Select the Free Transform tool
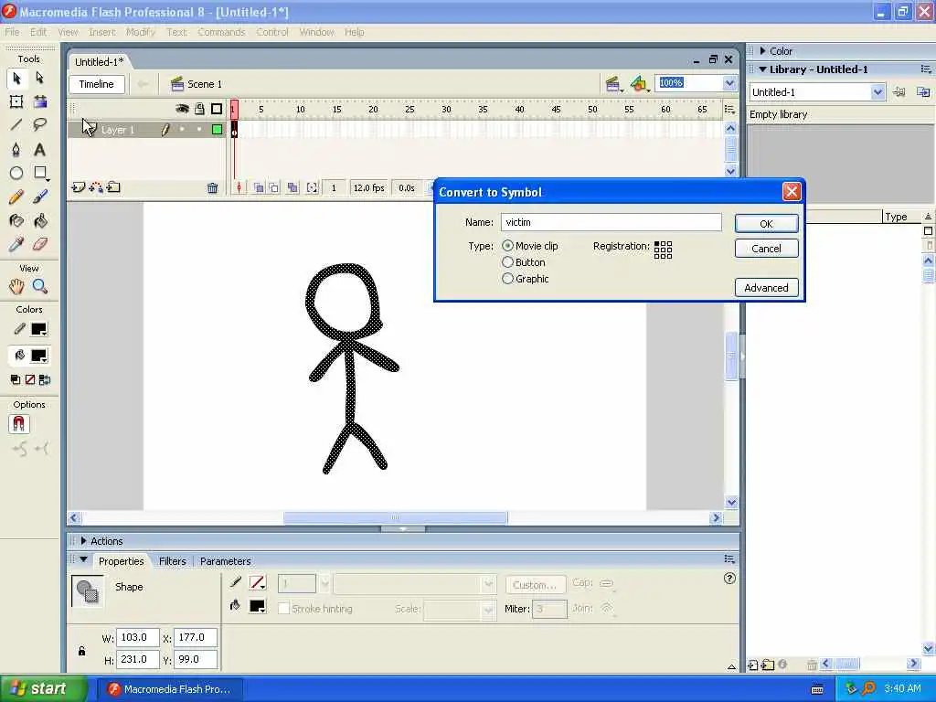 click(x=16, y=102)
